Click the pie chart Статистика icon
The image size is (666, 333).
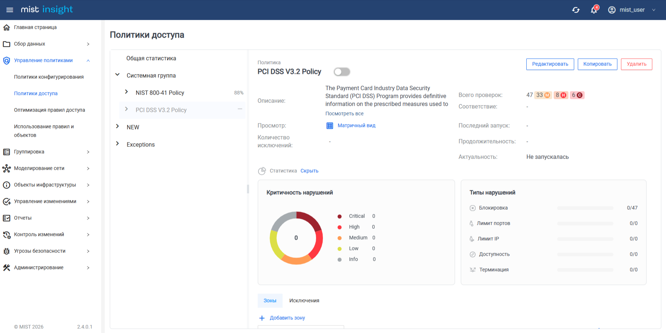(262, 171)
